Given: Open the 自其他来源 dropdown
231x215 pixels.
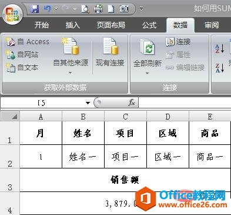Looking at the screenshot, I should [x=71, y=57].
